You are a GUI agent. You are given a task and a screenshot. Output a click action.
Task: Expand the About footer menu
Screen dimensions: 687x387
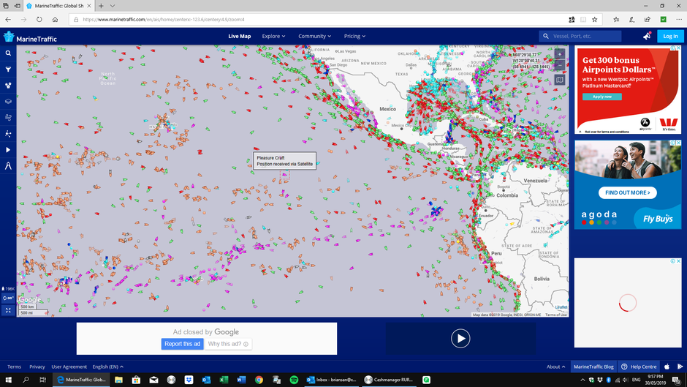click(x=555, y=367)
